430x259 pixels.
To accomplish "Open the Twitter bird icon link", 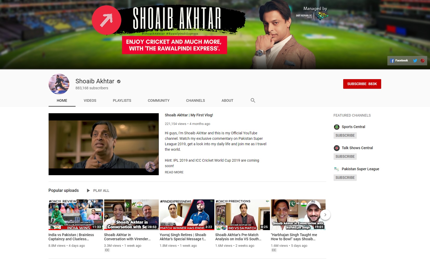I will [415, 61].
